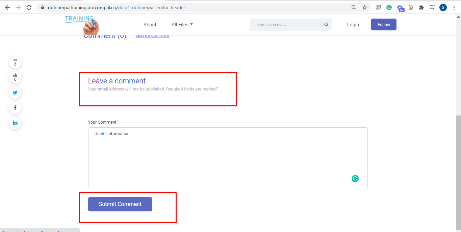Click the orange shield extension icon
This screenshot has height=232, width=461.
click(411, 7)
